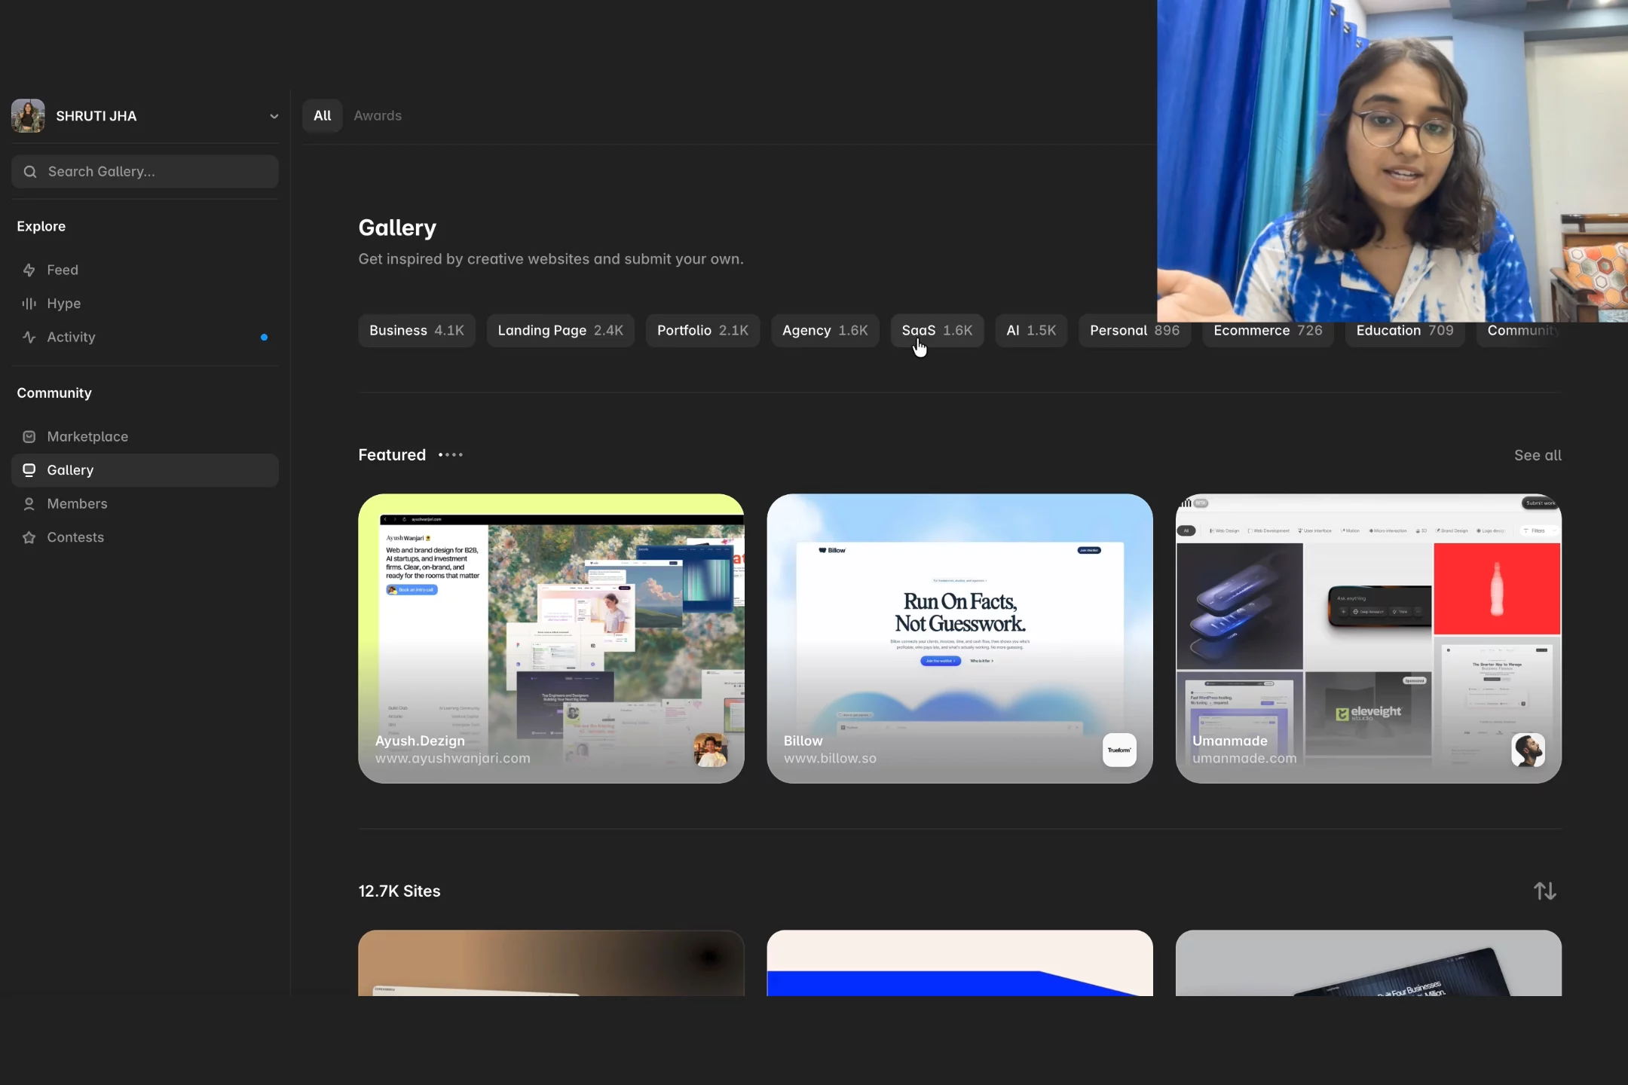Open the Featured section dots menu

click(451, 455)
